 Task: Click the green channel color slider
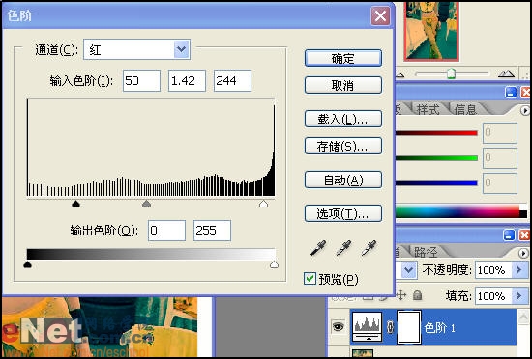point(436,158)
